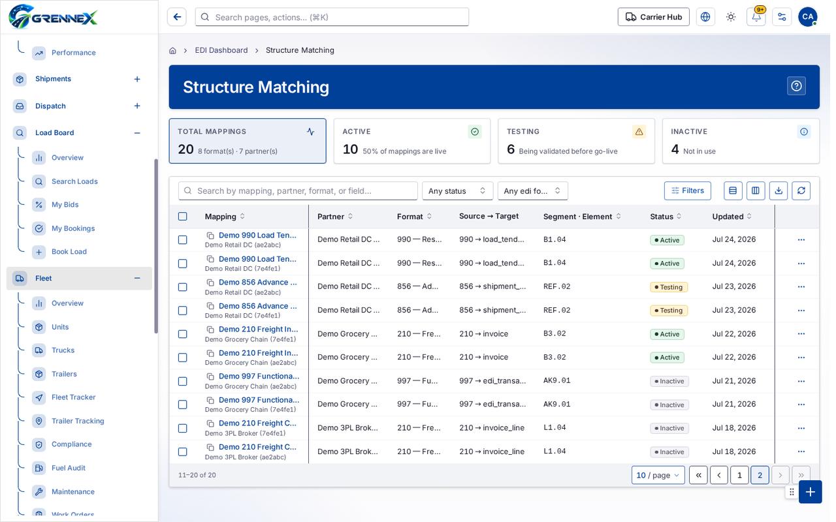
Task: Click the home breadcrumb icon
Action: [x=172, y=50]
